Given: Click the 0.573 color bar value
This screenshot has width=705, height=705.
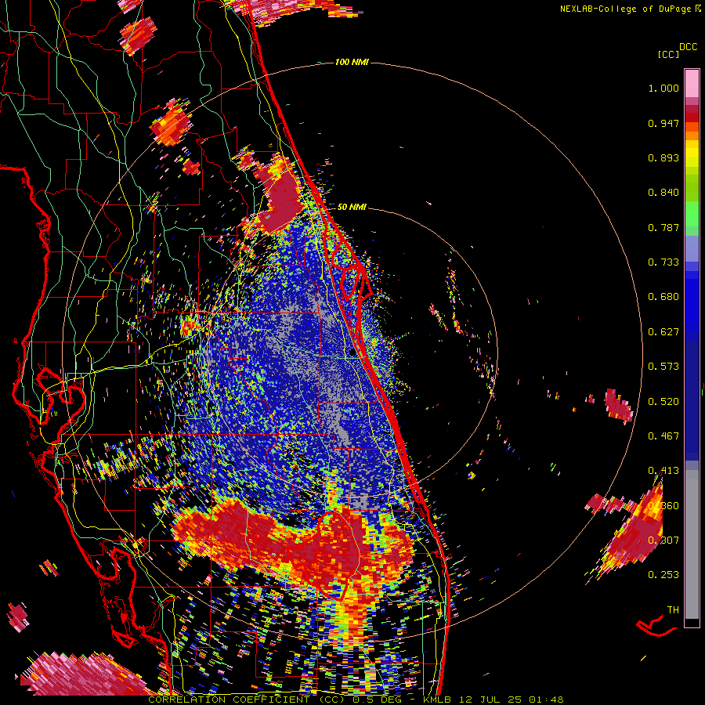Looking at the screenshot, I should pyautogui.click(x=663, y=367).
